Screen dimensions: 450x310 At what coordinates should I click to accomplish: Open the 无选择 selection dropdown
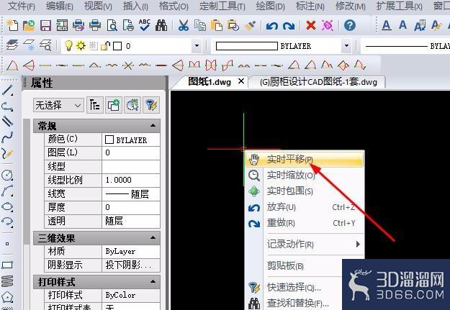58,105
